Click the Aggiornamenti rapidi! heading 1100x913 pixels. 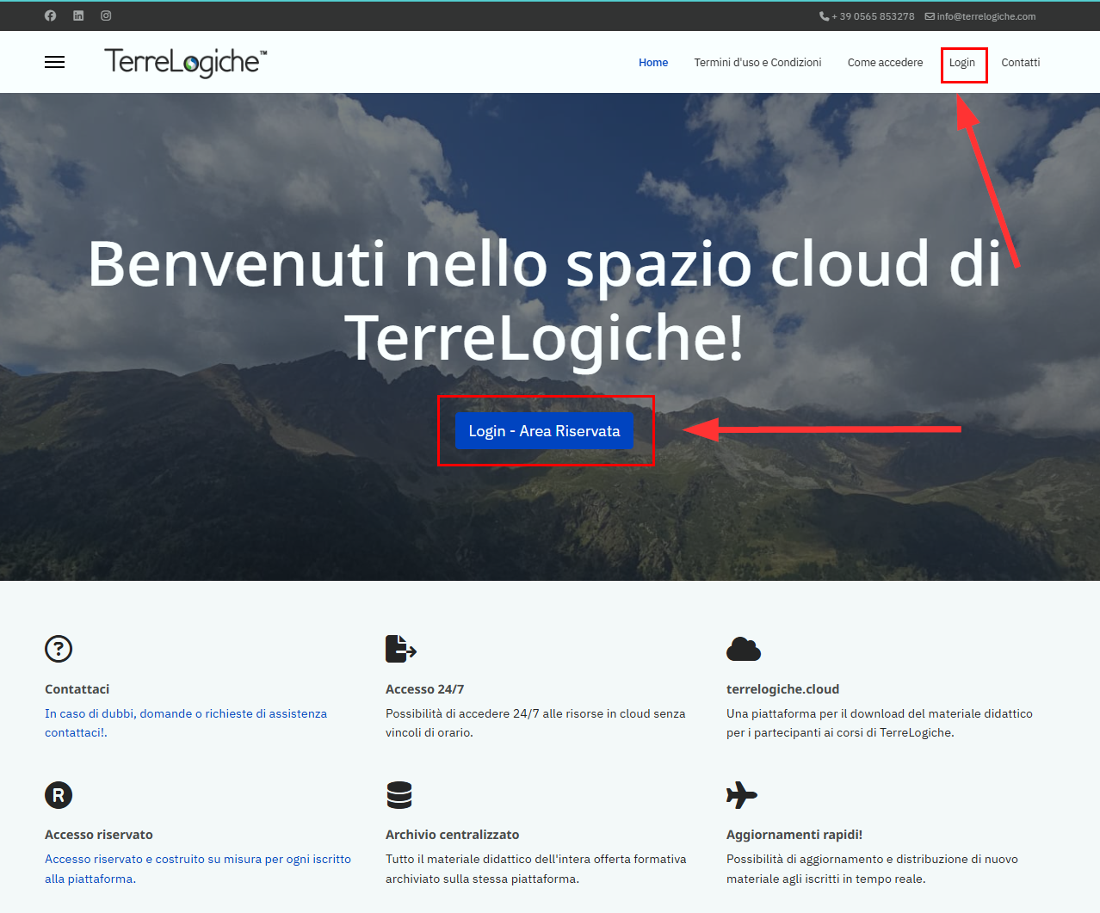click(x=794, y=835)
